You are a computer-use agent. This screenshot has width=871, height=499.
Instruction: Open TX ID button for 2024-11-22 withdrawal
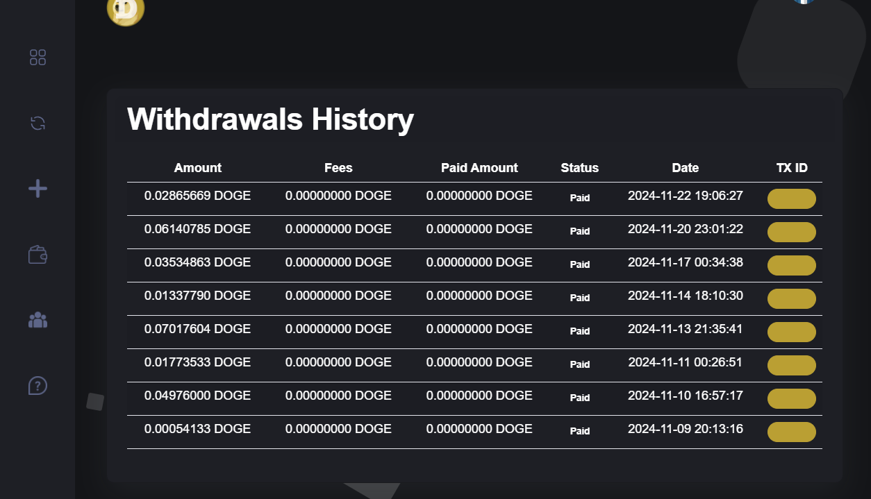(x=791, y=198)
